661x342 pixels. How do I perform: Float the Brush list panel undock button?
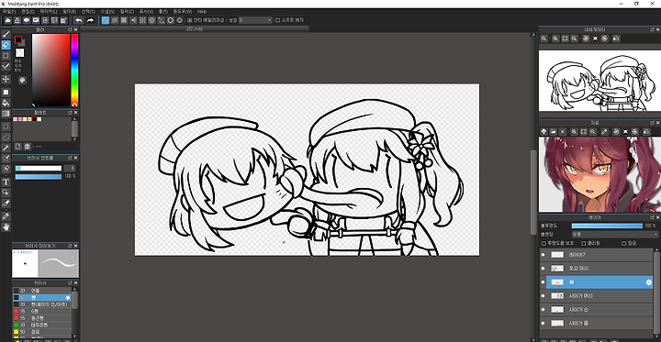71,282
